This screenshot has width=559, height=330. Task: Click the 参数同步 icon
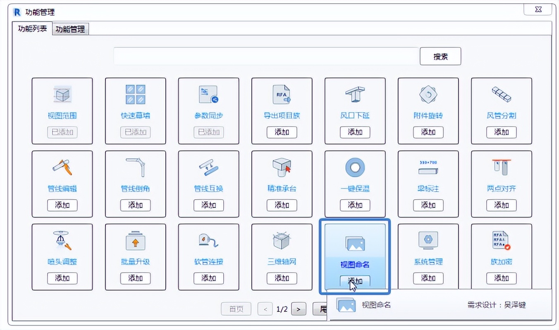[x=209, y=95]
